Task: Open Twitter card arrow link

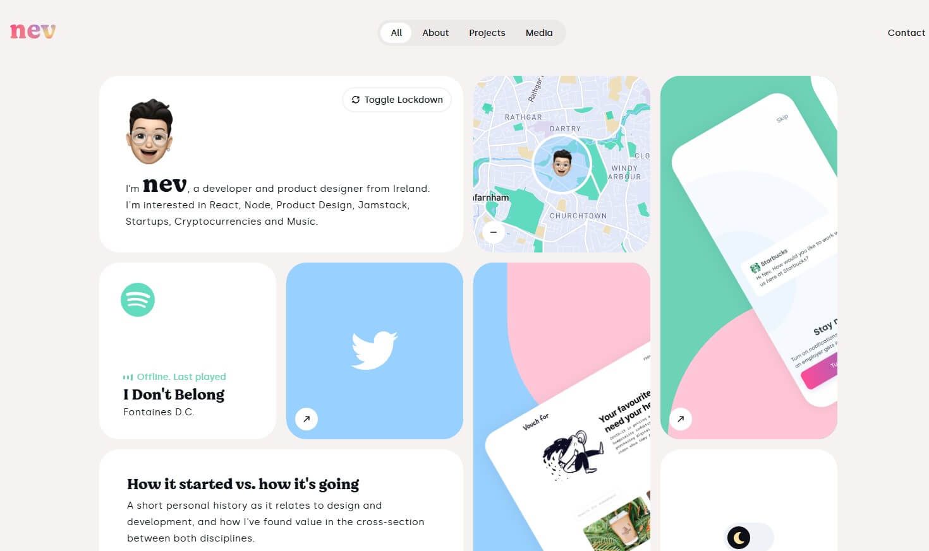Action: tap(307, 418)
